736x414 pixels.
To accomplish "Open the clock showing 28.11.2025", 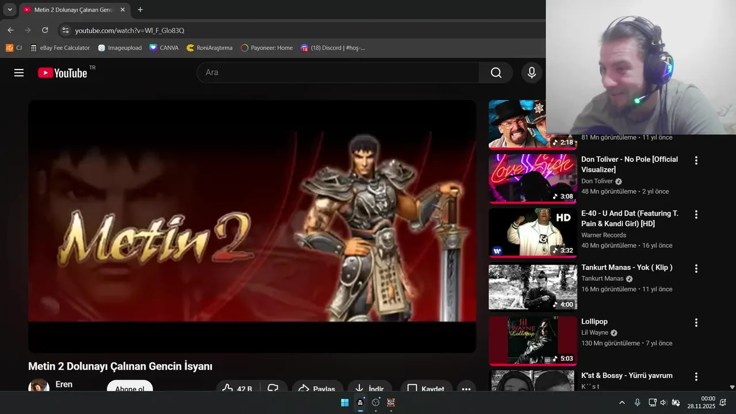I will click(x=701, y=402).
